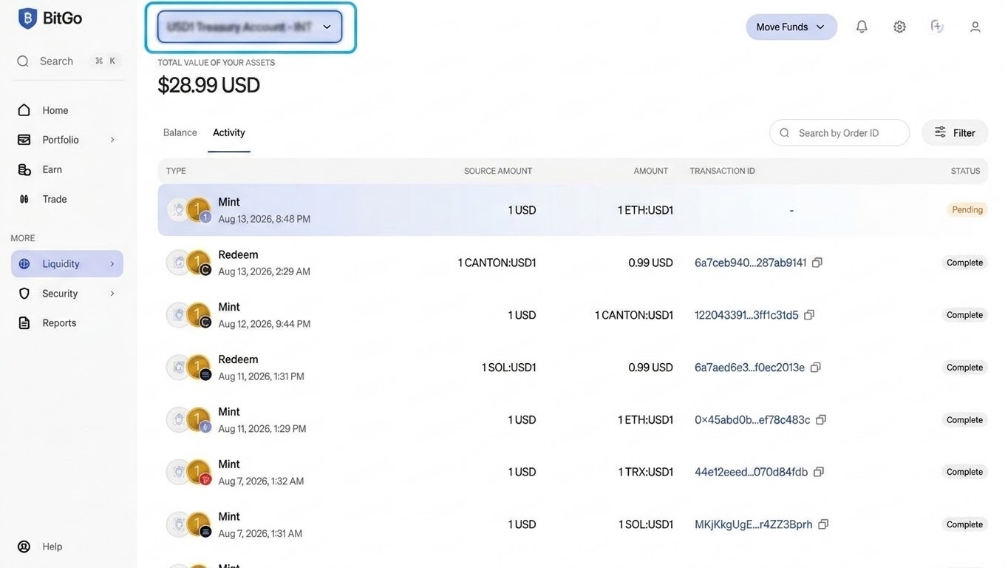The width and height of the screenshot is (1005, 568).
Task: Click the date Aug 12, 2026, 9:44 PM
Action: 265,324
